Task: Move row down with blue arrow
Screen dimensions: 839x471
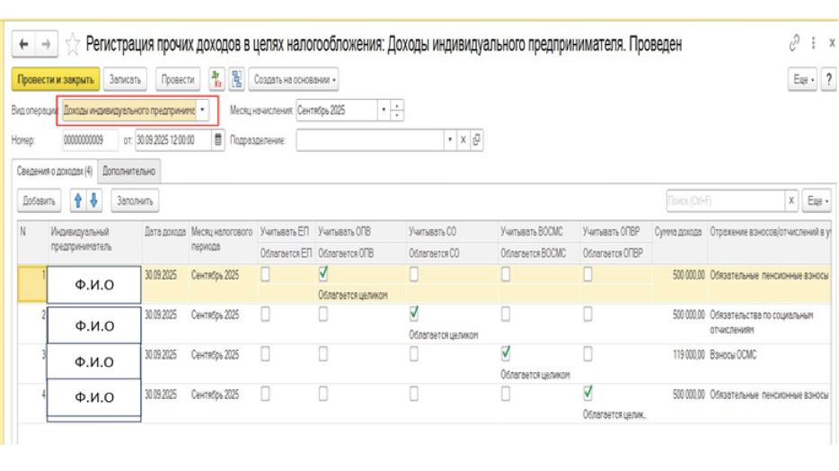Action: 95,200
